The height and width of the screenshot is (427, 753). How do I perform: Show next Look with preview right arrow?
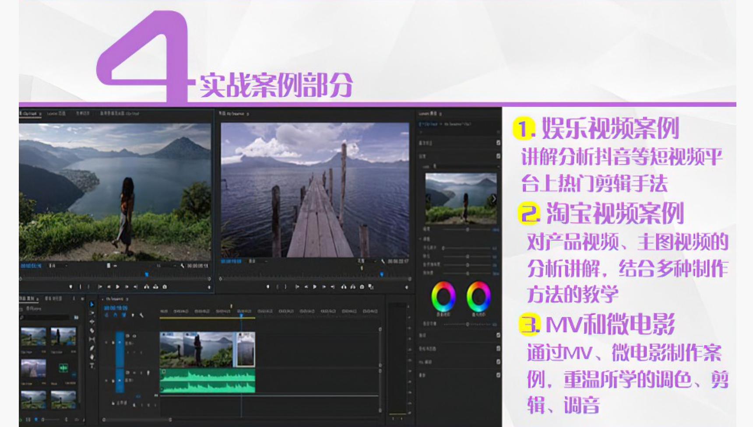pyautogui.click(x=494, y=199)
